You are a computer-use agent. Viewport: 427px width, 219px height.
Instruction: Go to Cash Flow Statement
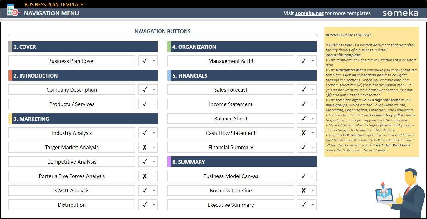click(x=231, y=133)
